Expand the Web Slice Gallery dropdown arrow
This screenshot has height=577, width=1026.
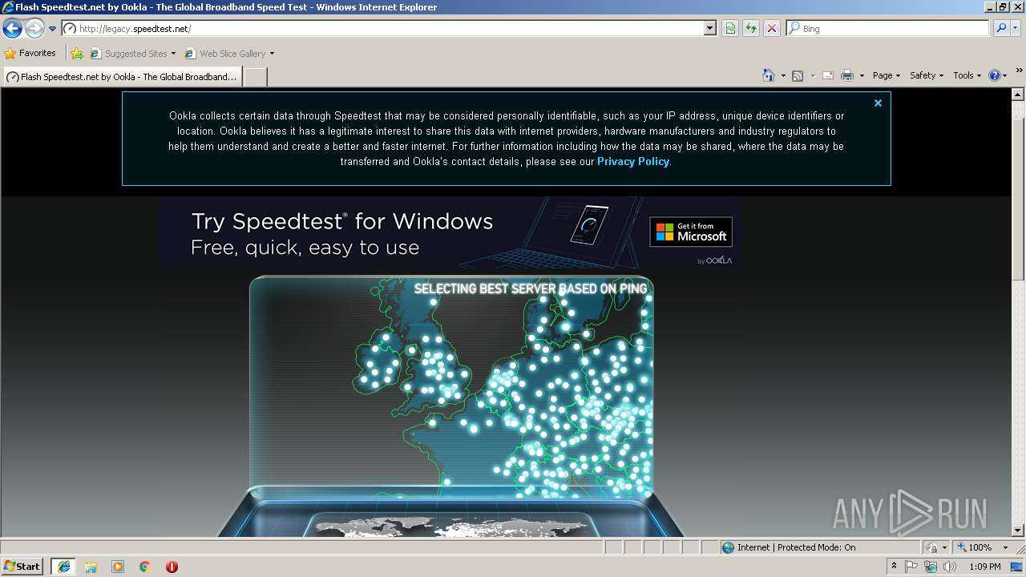point(272,54)
